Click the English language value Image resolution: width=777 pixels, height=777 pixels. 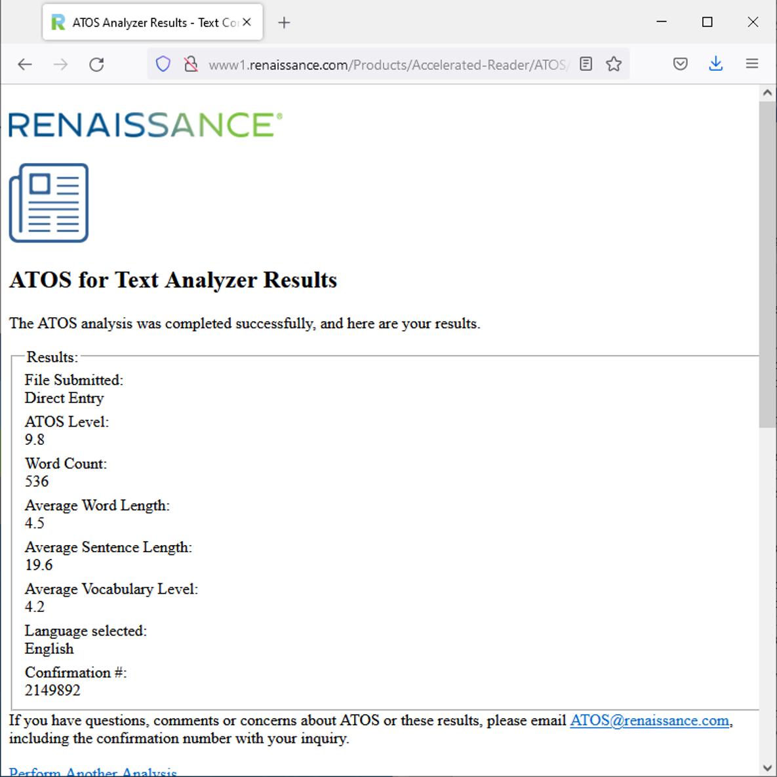[49, 649]
